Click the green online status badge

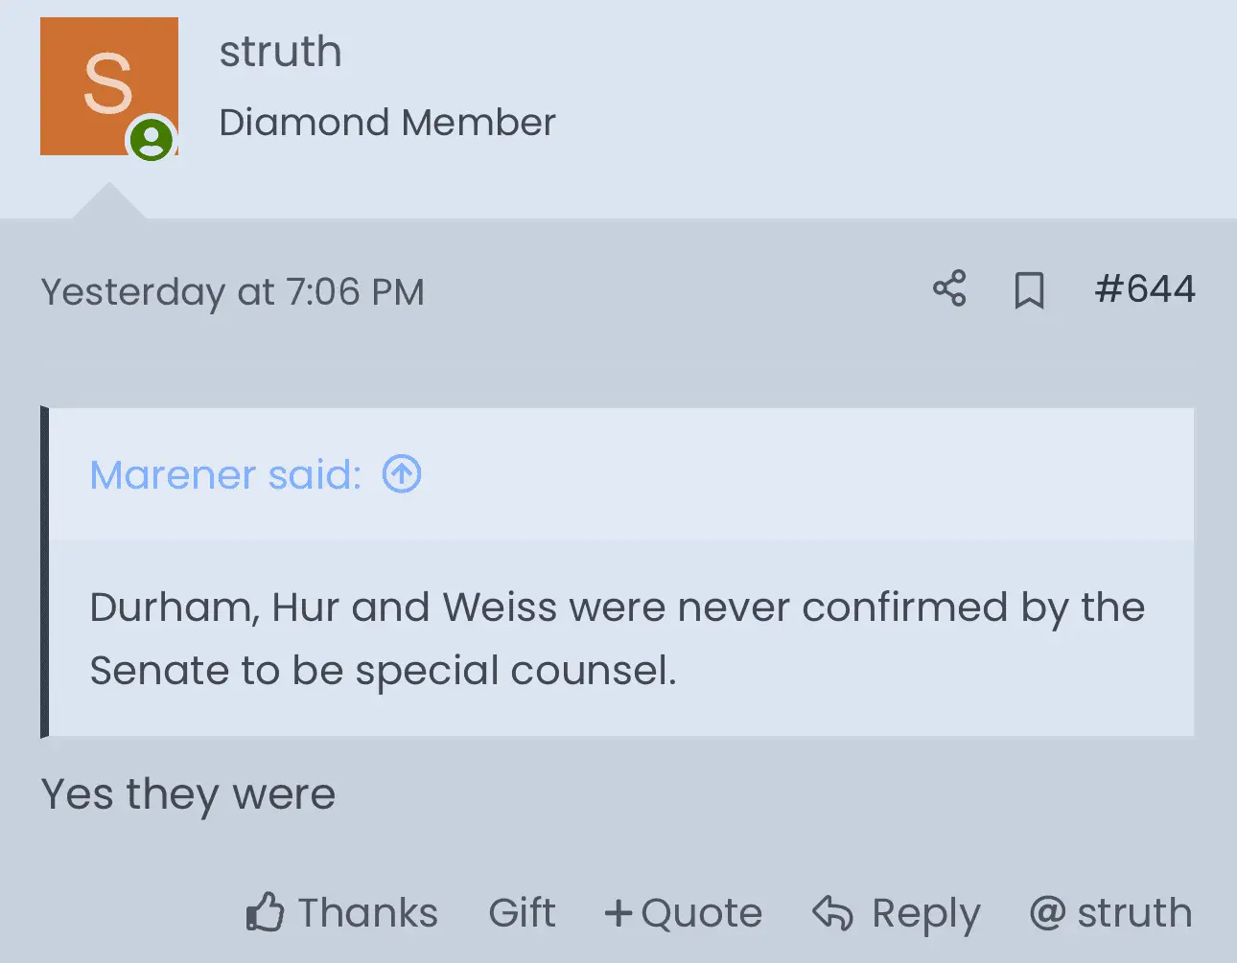coord(152,140)
